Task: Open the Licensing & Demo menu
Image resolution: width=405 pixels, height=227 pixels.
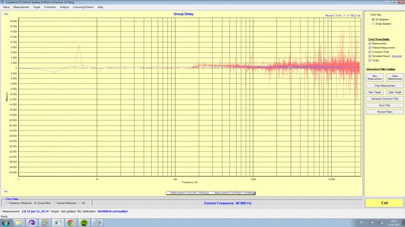Action: [x=83, y=7]
